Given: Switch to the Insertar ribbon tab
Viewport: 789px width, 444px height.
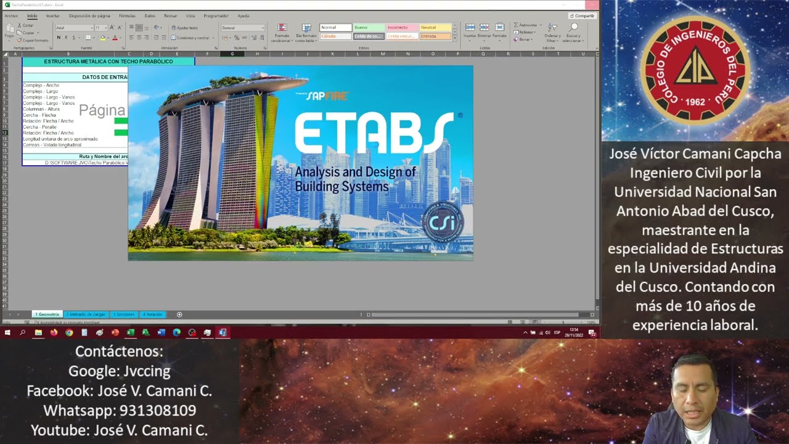Looking at the screenshot, I should coord(53,16).
